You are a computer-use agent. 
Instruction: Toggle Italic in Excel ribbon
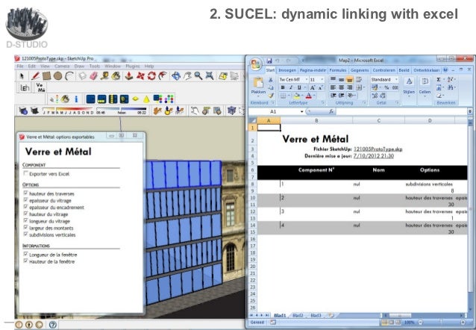291,87
